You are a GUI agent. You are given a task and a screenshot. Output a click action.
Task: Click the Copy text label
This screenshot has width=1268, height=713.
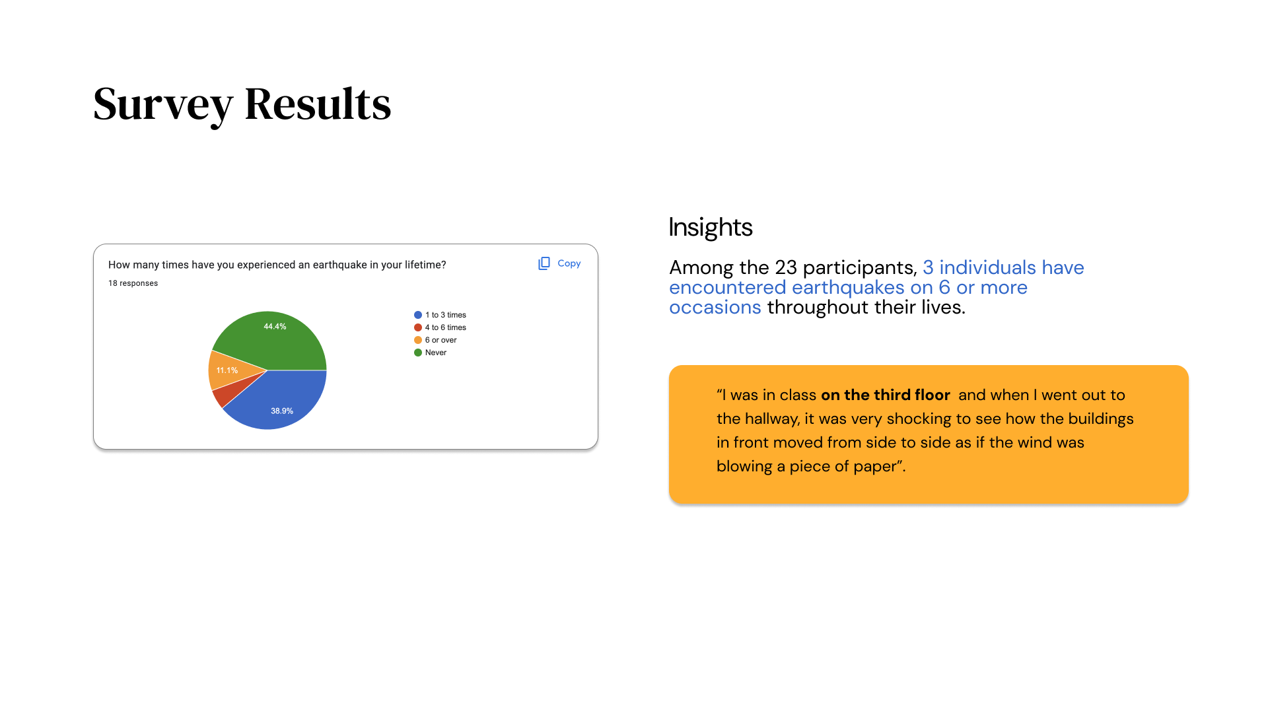569,263
